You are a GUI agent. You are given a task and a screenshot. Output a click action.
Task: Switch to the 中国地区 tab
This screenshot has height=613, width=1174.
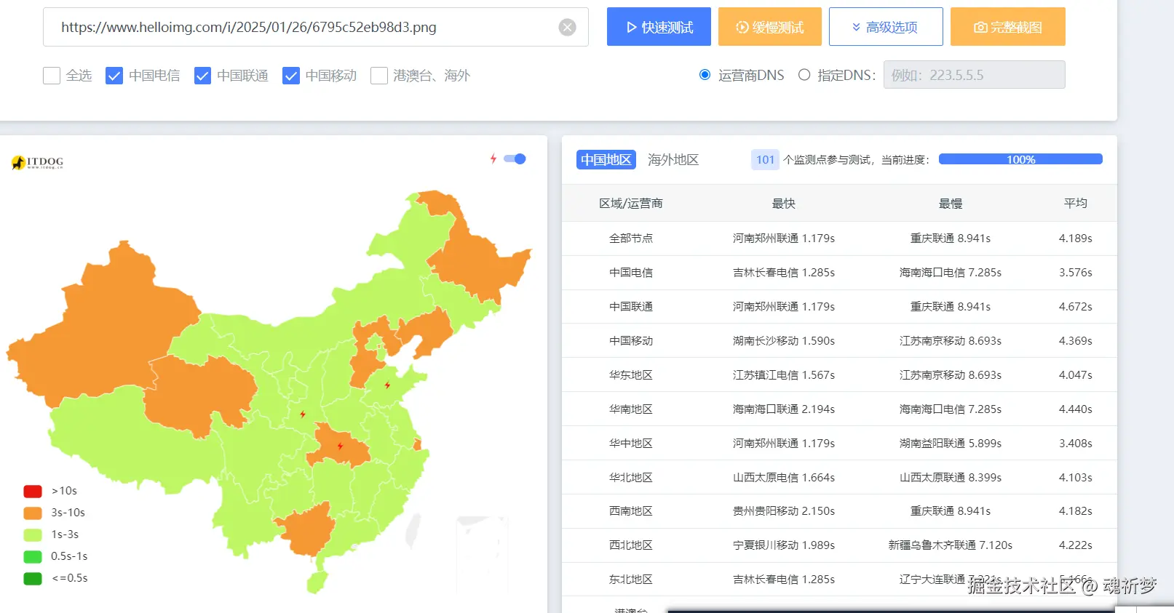point(606,159)
